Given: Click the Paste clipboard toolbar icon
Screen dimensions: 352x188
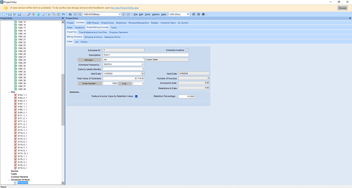Looking at the screenshot, I should pos(59,14).
